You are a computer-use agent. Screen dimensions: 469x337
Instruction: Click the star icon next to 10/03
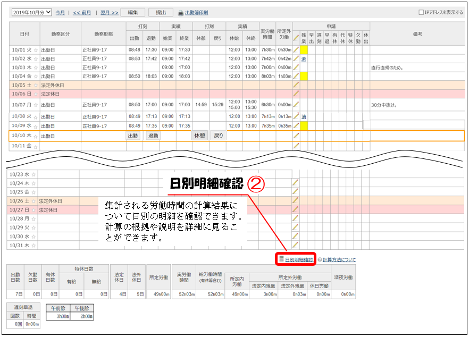point(36,68)
